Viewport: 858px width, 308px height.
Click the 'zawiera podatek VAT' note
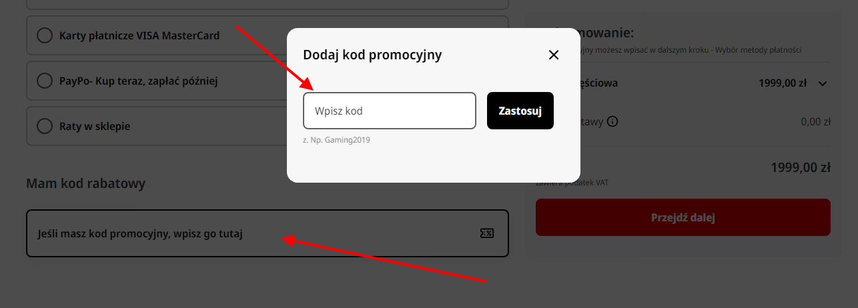pos(572,182)
